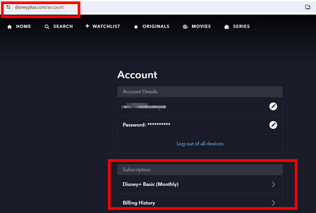This screenshot has height=213, width=316.
Task: Click the Search magnifier icon
Action: pos(47,27)
